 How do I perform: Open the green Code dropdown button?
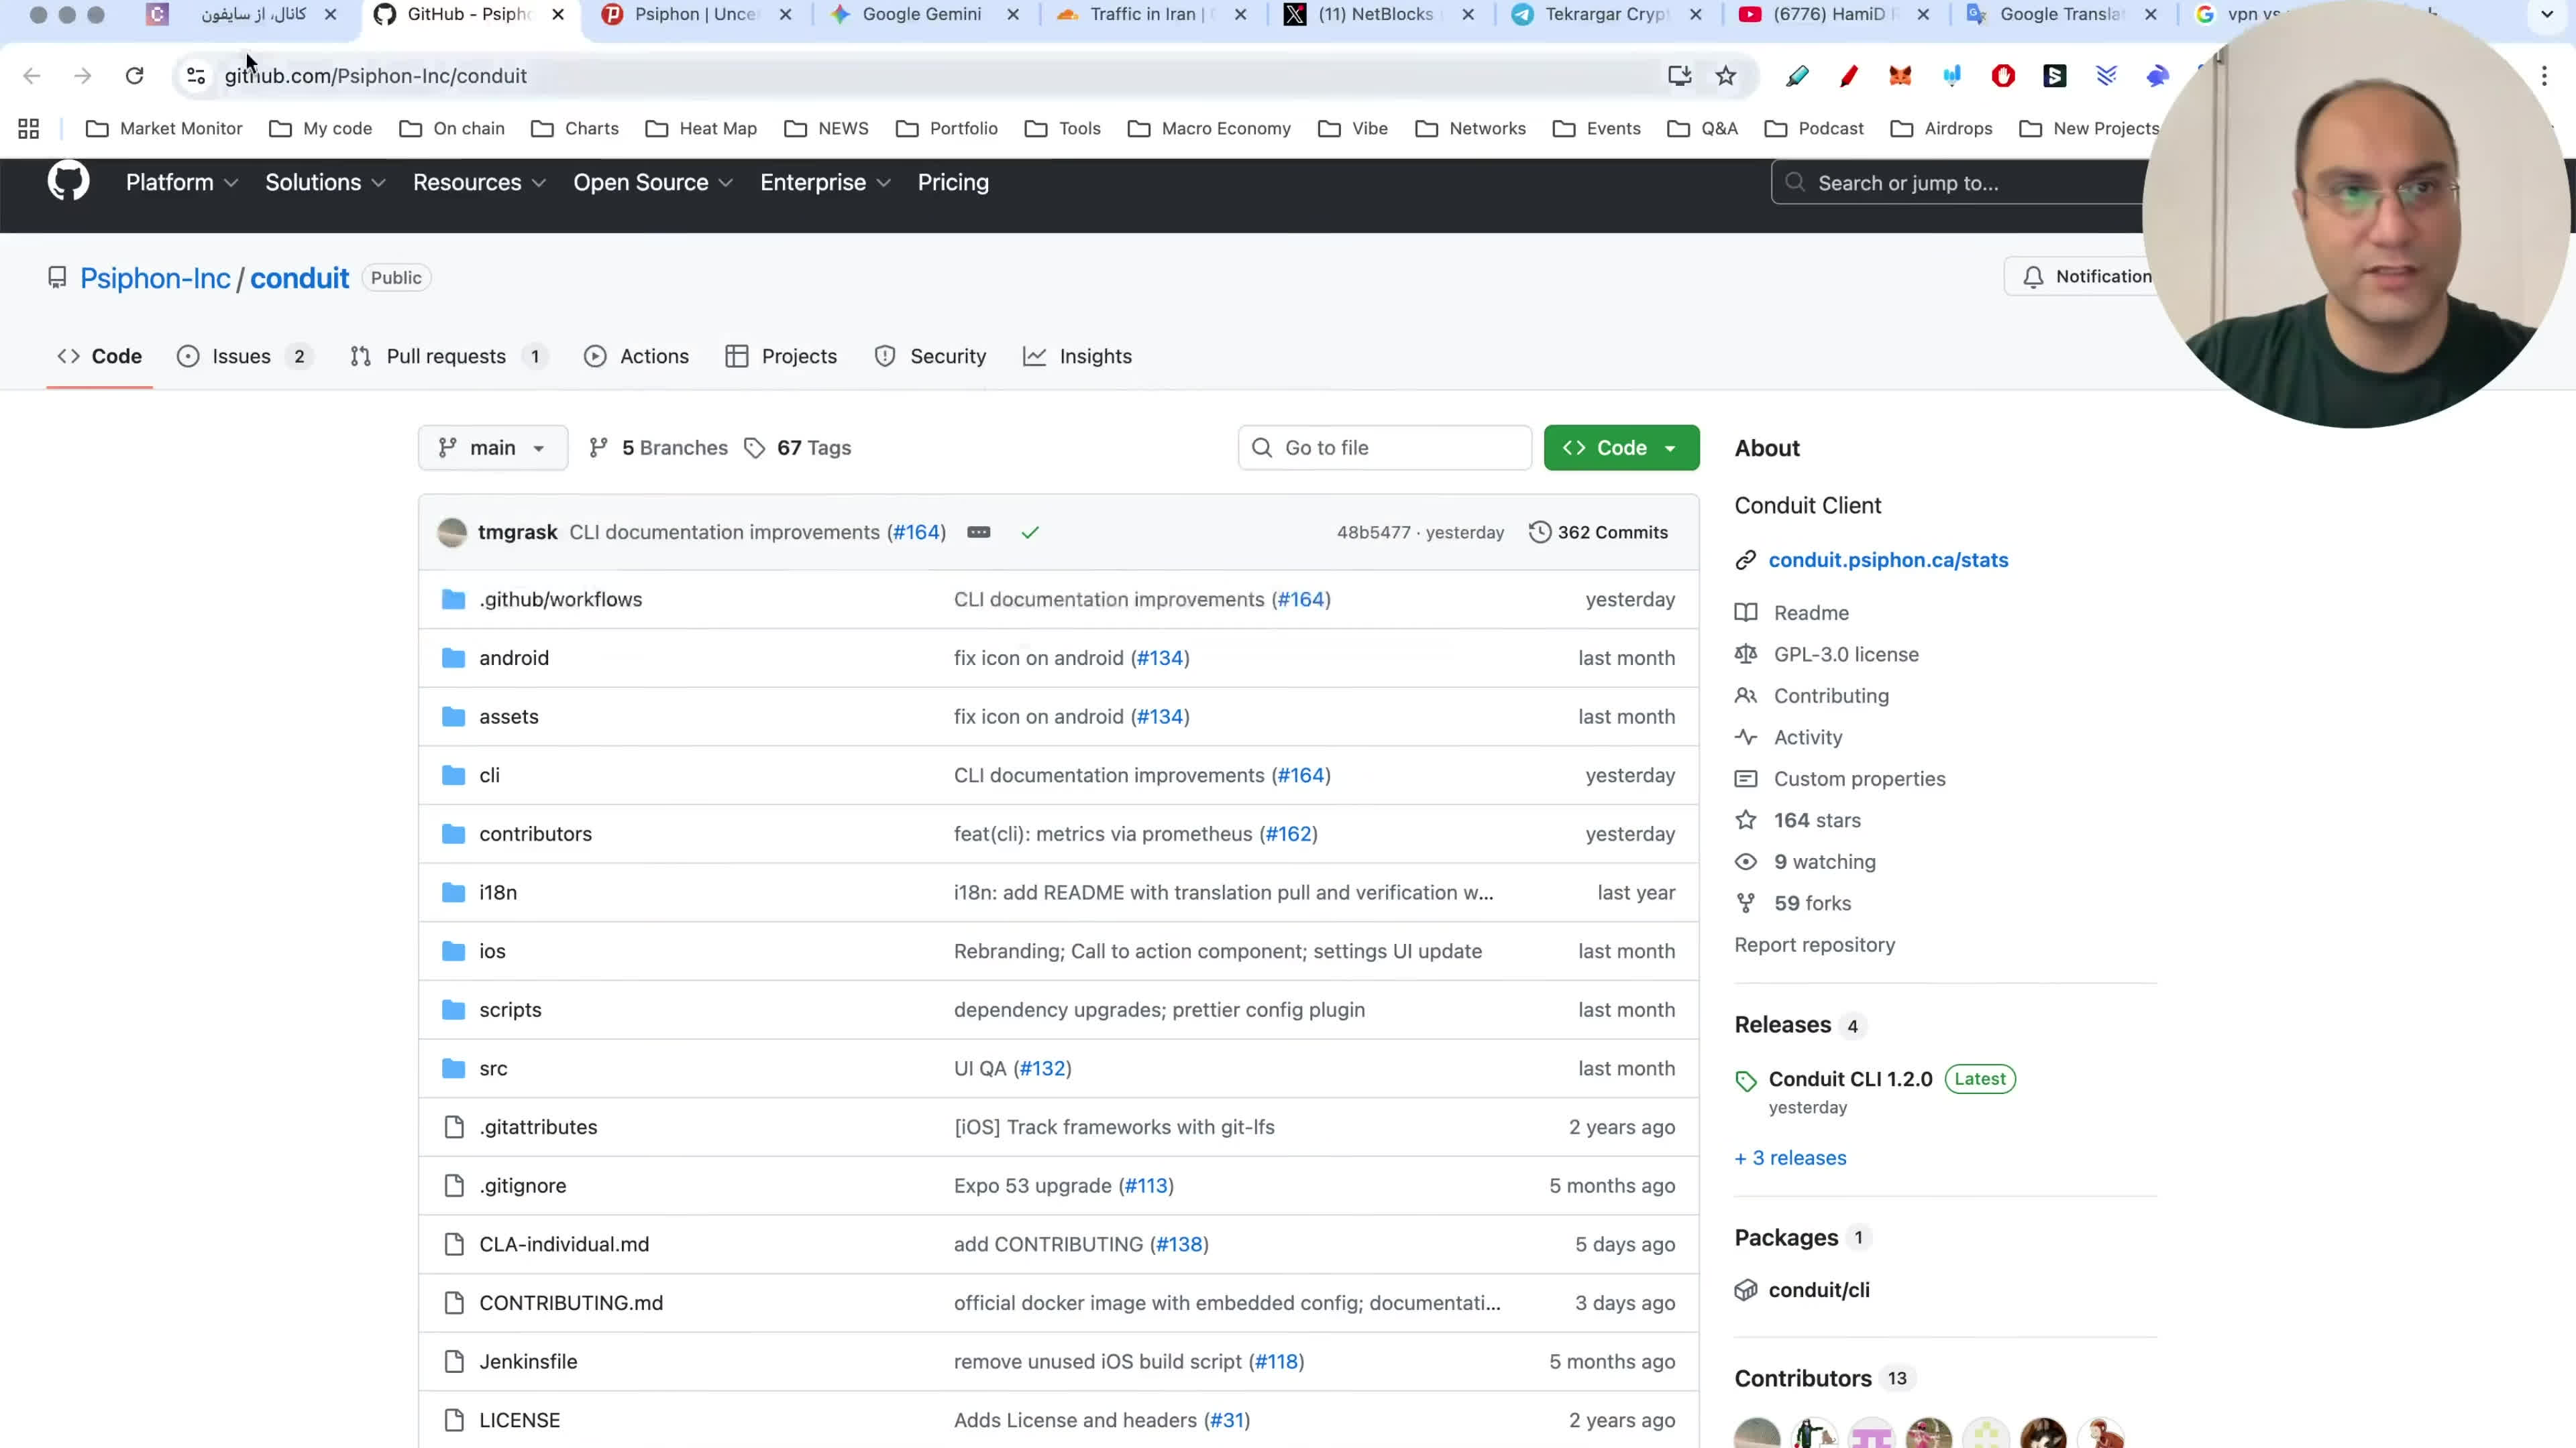tap(1621, 448)
